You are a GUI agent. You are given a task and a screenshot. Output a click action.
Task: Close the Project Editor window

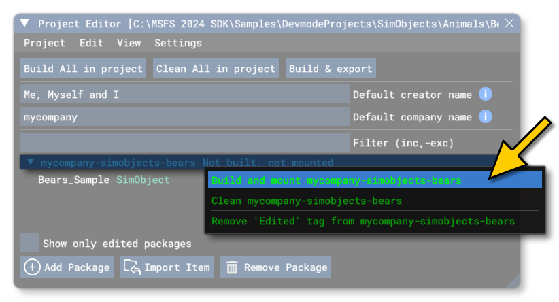point(509,23)
